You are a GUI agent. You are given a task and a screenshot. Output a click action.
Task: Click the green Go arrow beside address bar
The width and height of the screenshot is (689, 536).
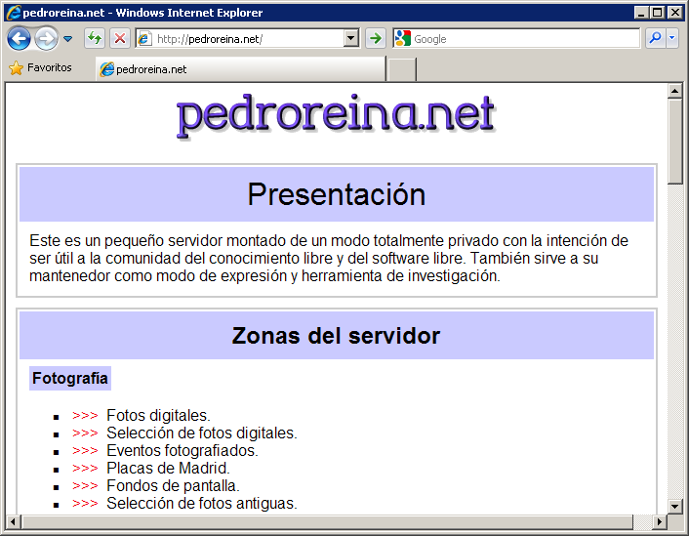375,39
